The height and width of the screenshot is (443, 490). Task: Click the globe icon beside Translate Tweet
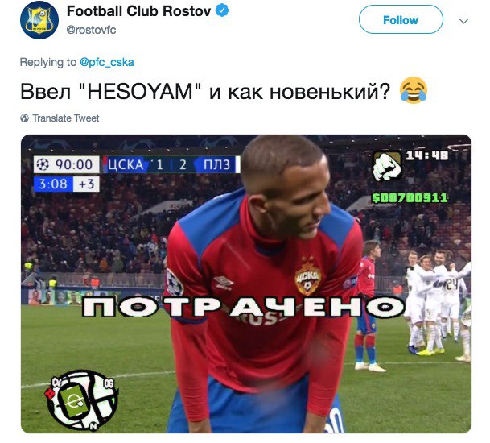[x=24, y=118]
